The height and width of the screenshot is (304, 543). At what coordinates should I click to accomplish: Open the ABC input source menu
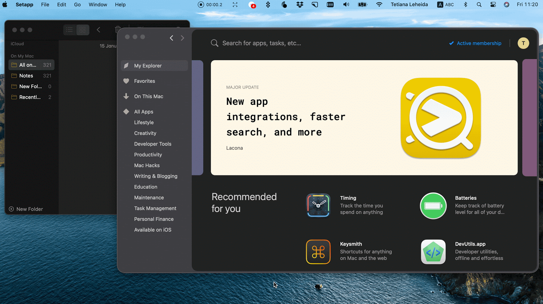point(446,4)
